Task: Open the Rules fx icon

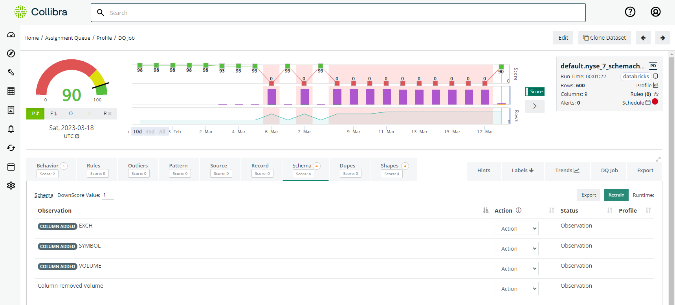Action: (x=656, y=94)
